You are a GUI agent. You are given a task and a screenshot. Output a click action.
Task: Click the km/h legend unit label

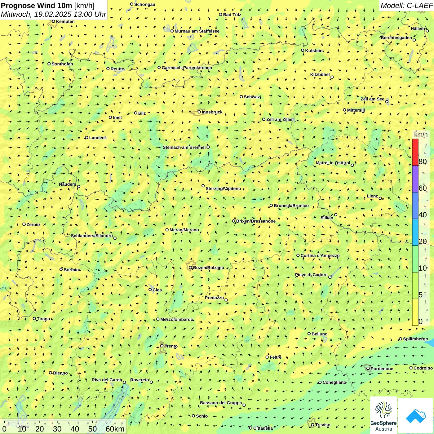tap(421, 135)
